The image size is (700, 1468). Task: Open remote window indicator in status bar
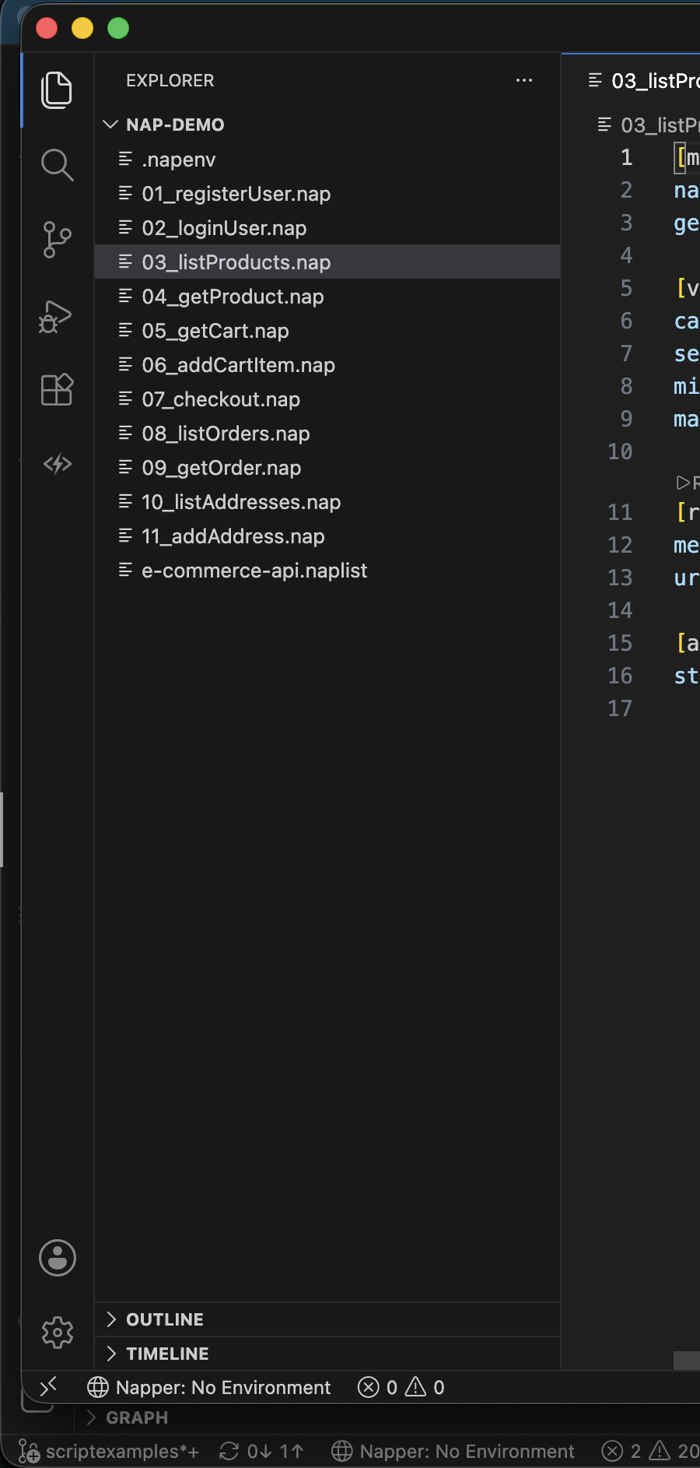point(48,1387)
